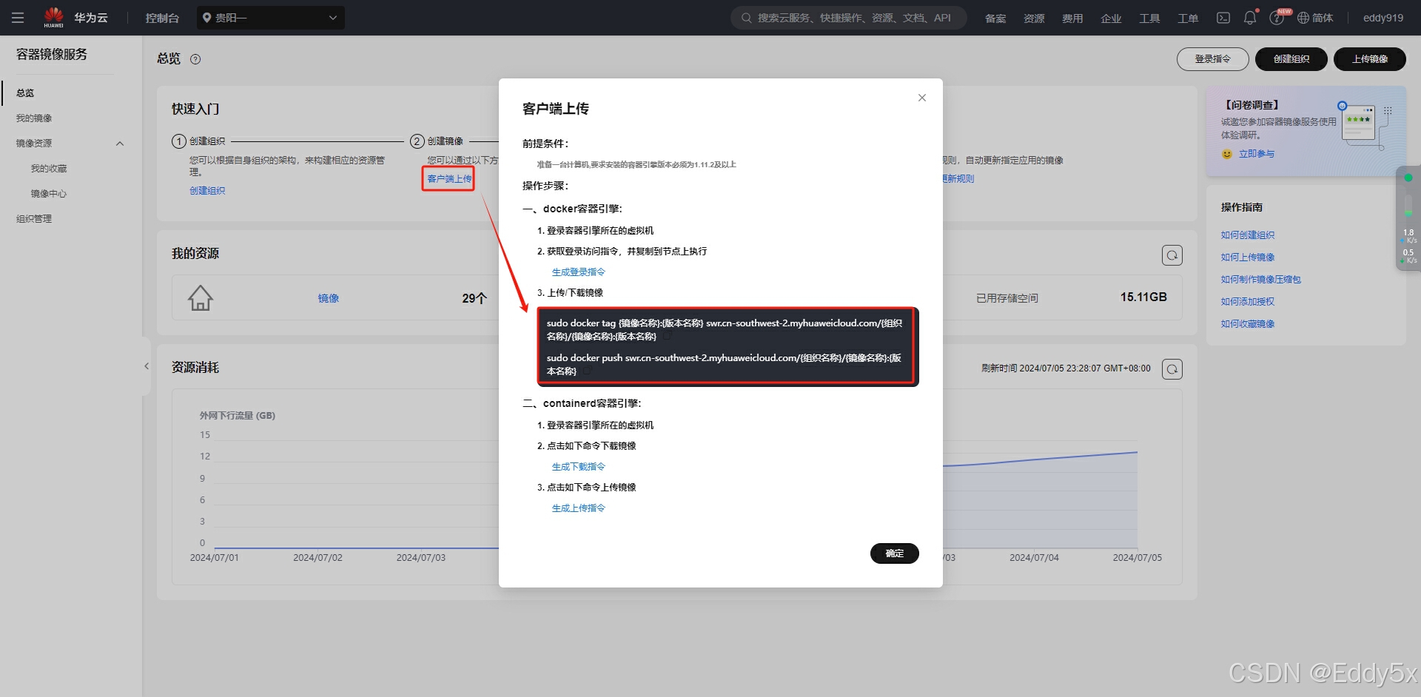This screenshot has width=1421, height=697.
Task: Open the hamburger main menu
Action: 18,18
